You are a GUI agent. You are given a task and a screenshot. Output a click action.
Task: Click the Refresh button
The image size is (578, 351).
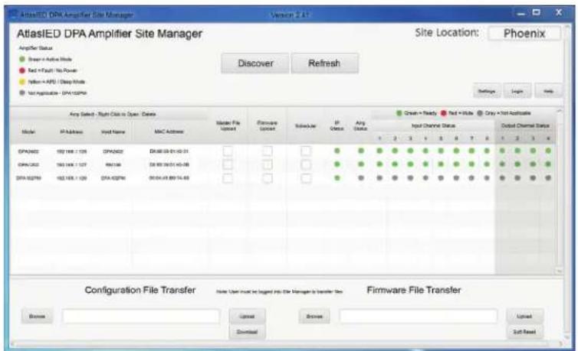pos(324,63)
